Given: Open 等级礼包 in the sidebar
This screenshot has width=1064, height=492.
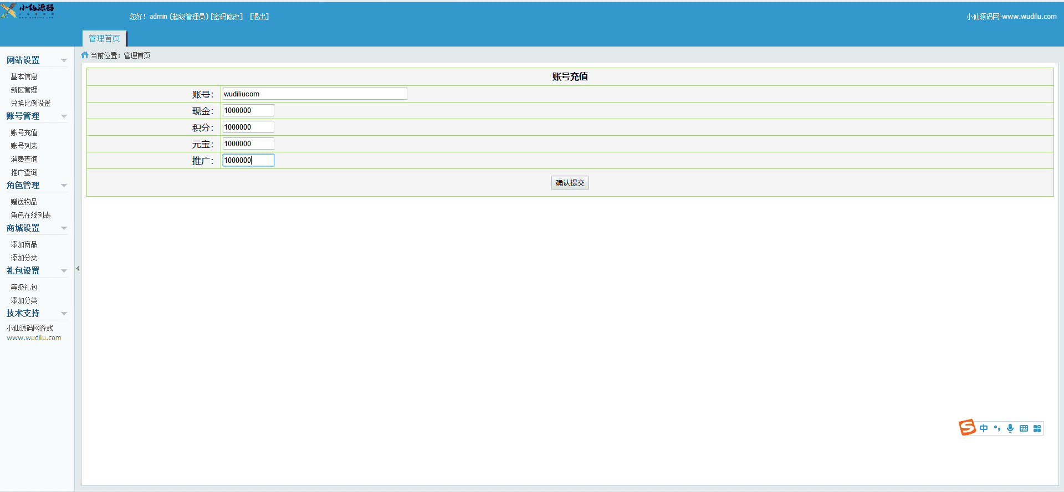Looking at the screenshot, I should point(24,287).
